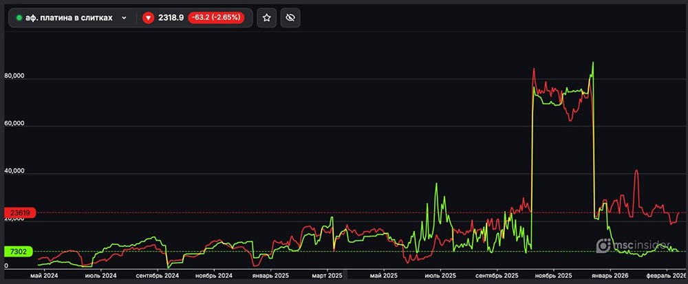Image resolution: width=688 pixels, height=284 pixels.
Task: Click сентябрь 2024 on the time axis
Action: coord(158,275)
